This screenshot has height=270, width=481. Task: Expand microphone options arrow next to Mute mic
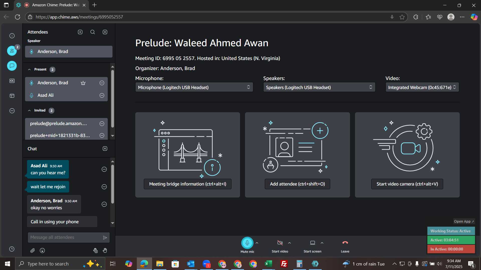pyautogui.click(x=257, y=243)
